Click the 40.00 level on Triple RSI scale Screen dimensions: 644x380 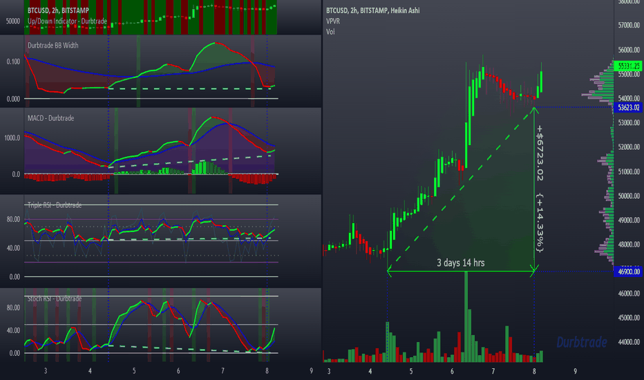click(13, 248)
